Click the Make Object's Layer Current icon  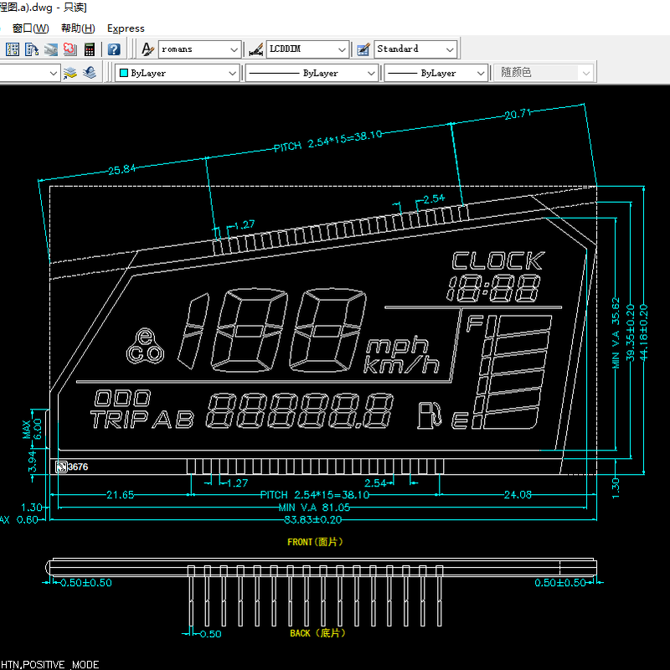[70, 73]
